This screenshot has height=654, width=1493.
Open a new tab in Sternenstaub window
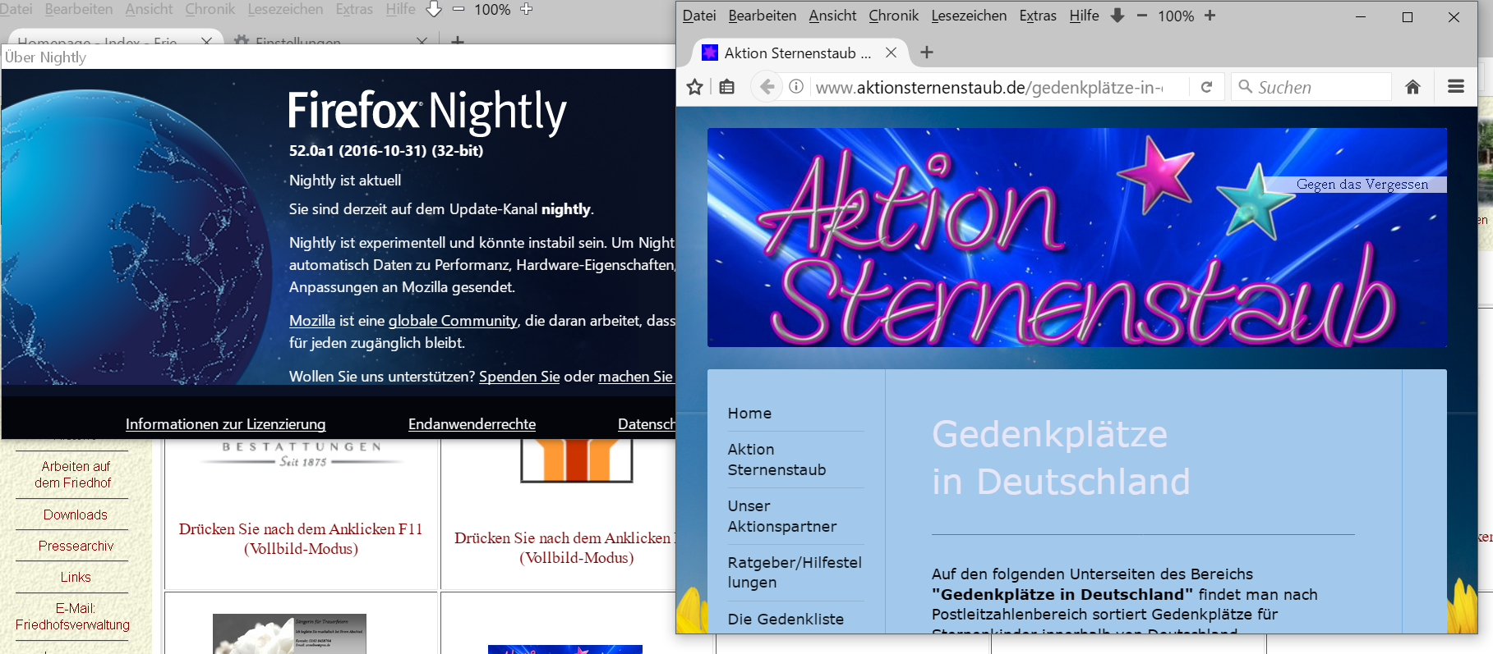(x=927, y=53)
